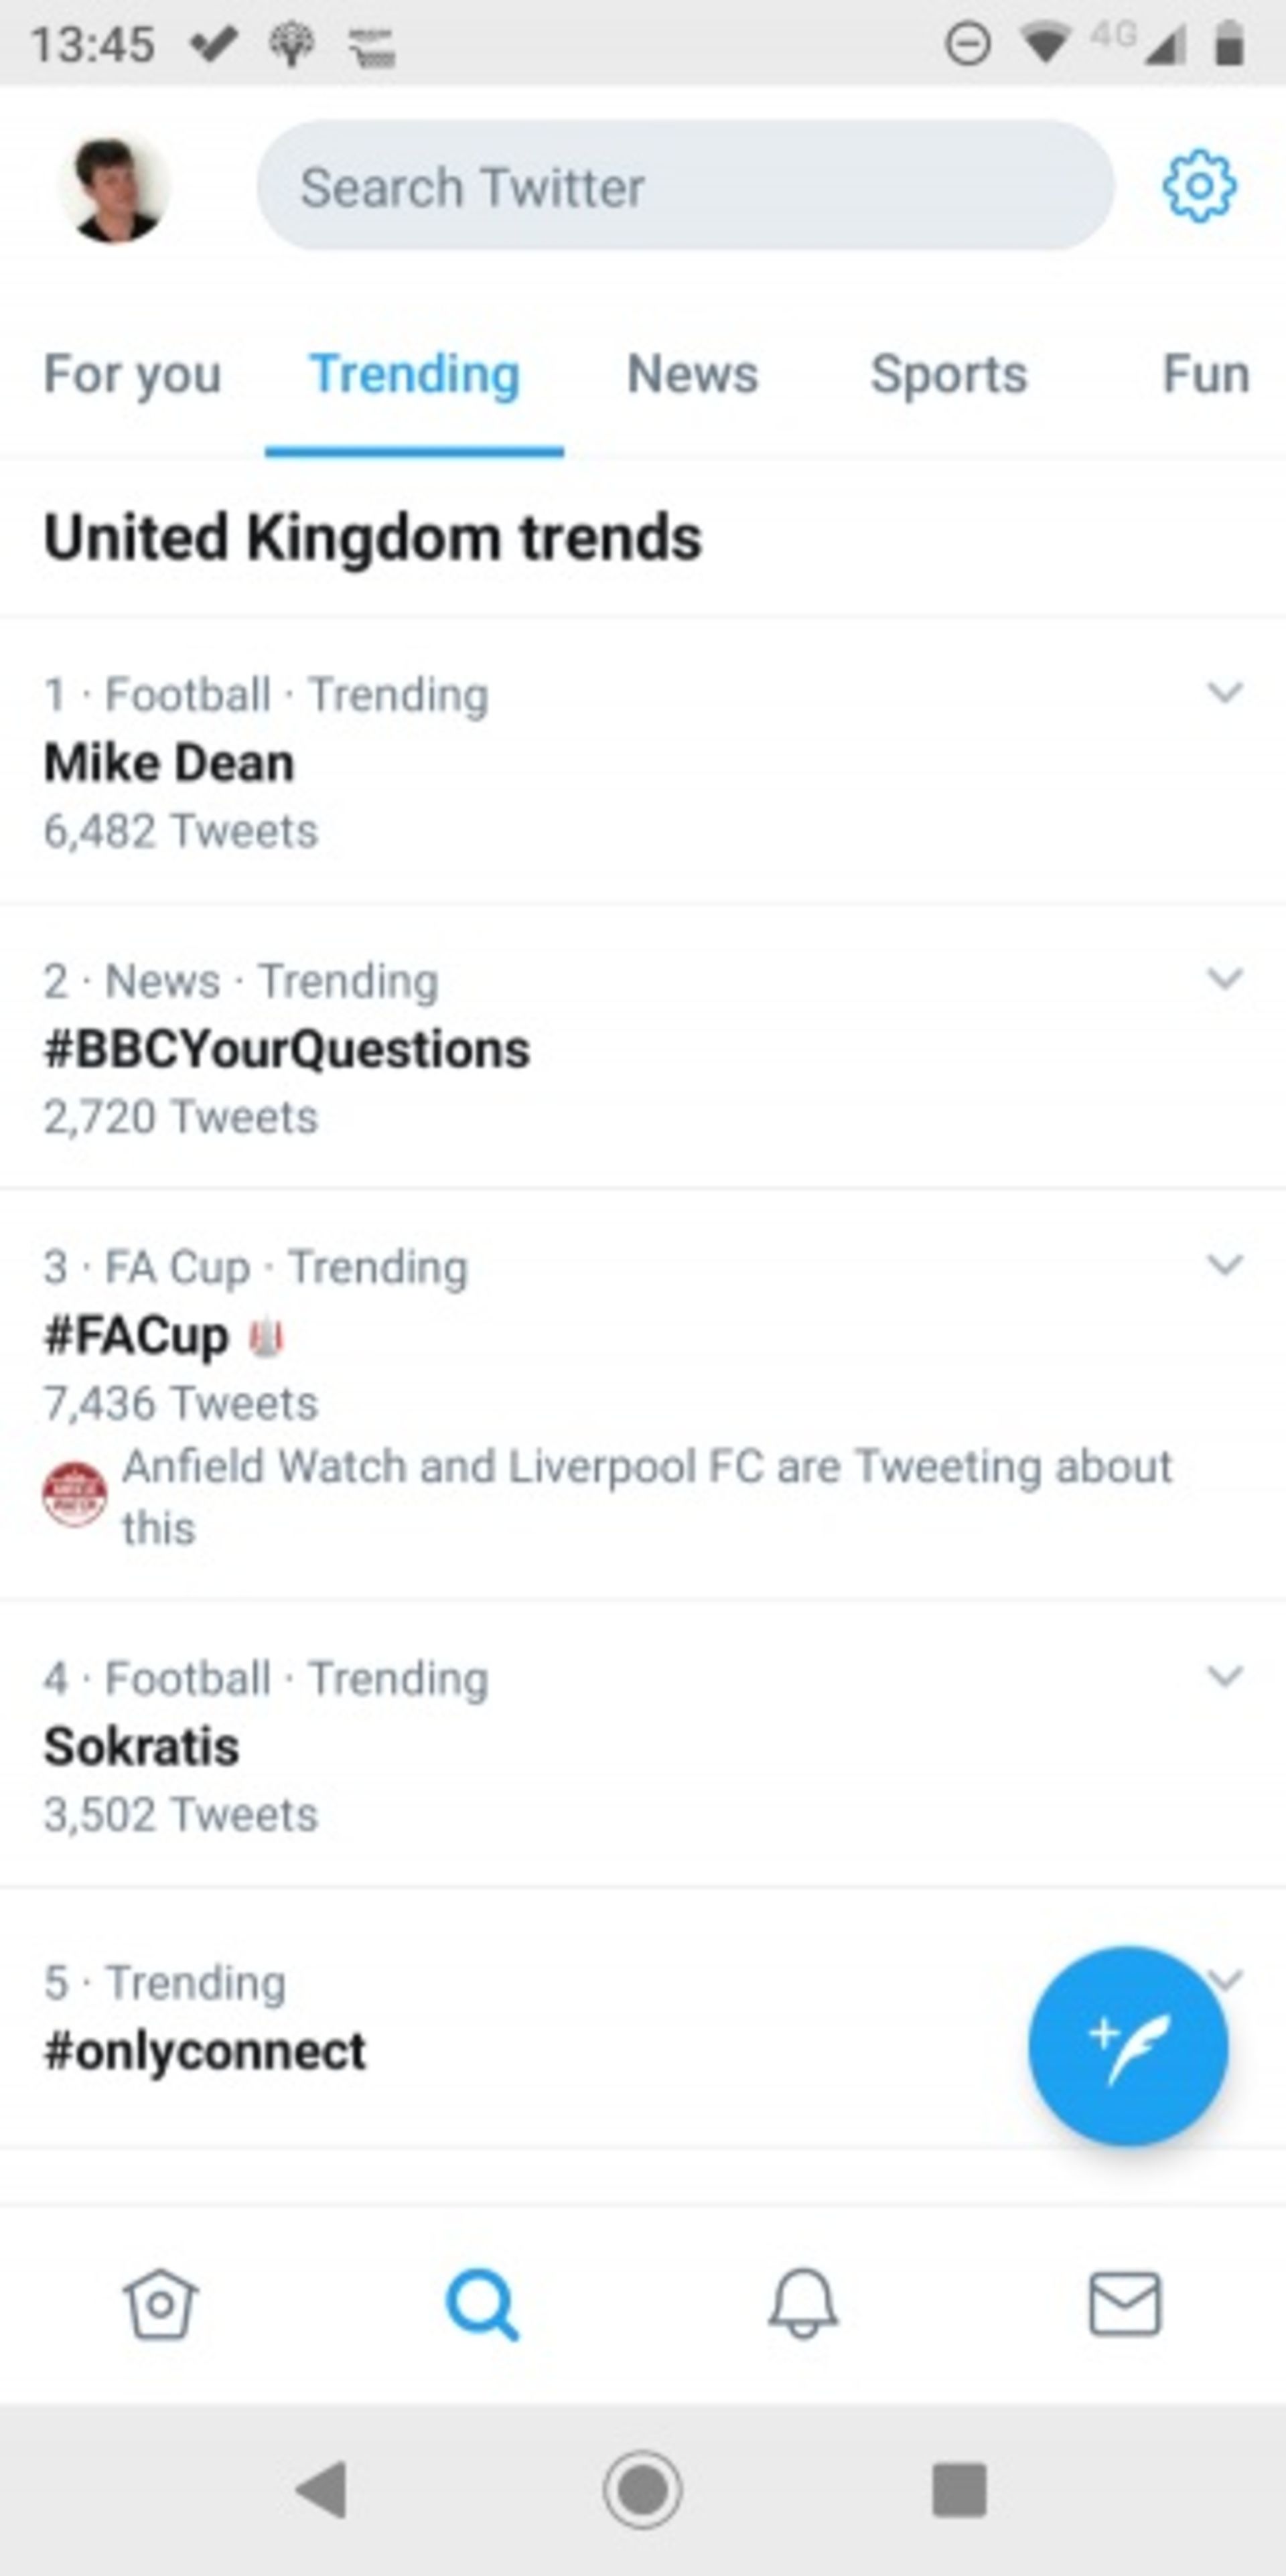Expand options chevron for Mike Dean trend

(1225, 692)
